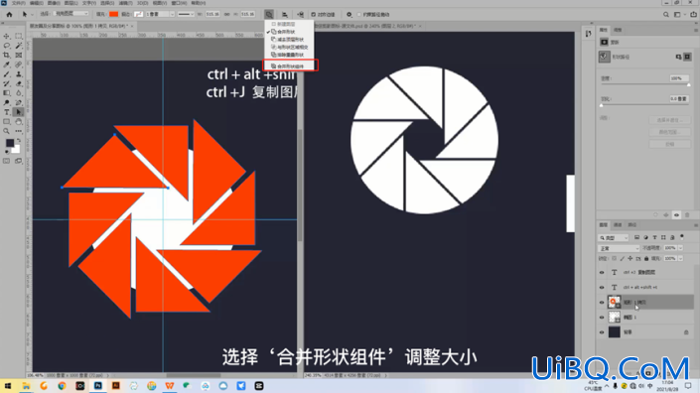Select the History Brush tool
Screen dimensions: 700x393
point(6,83)
